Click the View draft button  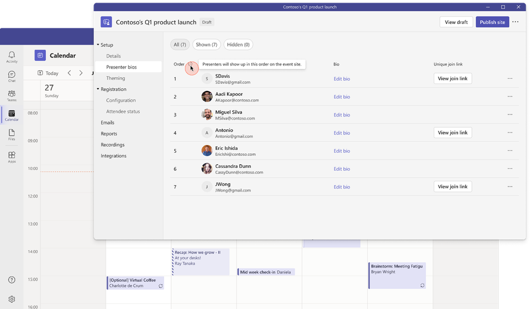pyautogui.click(x=456, y=22)
